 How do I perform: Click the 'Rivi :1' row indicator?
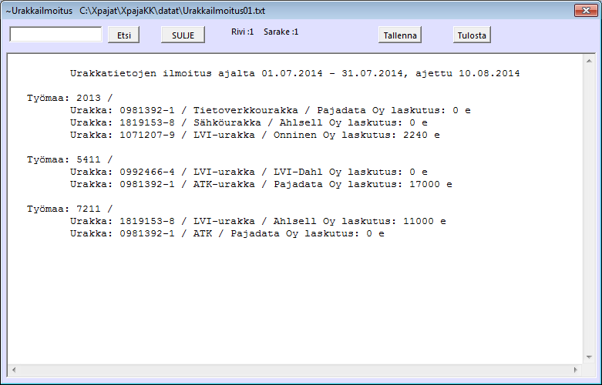(x=242, y=32)
